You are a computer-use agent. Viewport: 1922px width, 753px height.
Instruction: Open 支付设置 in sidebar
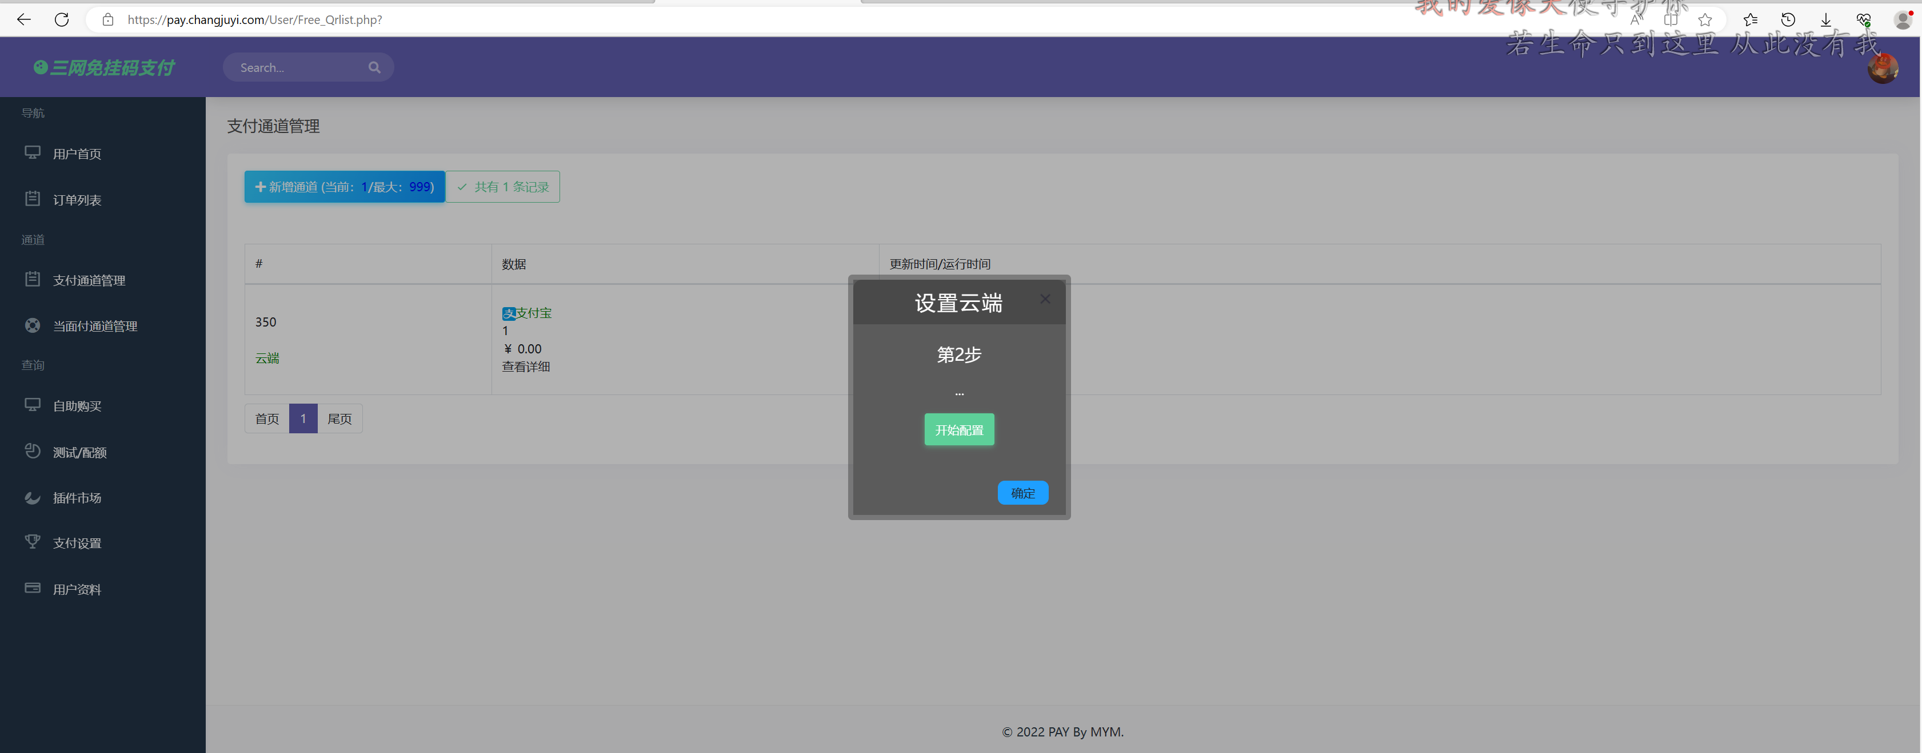pos(77,543)
